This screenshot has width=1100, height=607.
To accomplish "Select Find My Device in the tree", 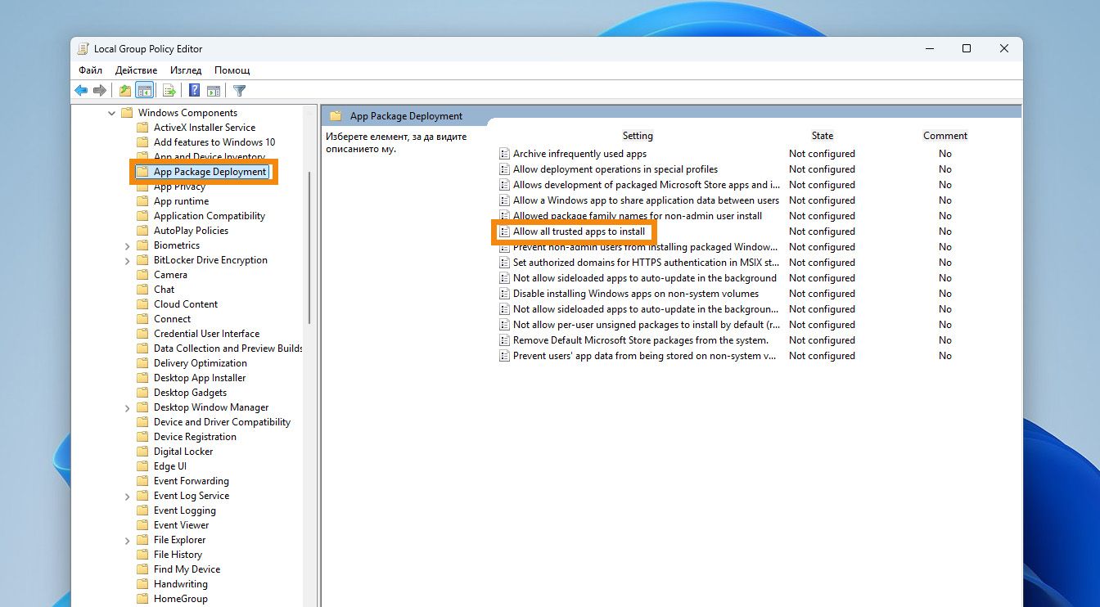I will tap(187, 569).
